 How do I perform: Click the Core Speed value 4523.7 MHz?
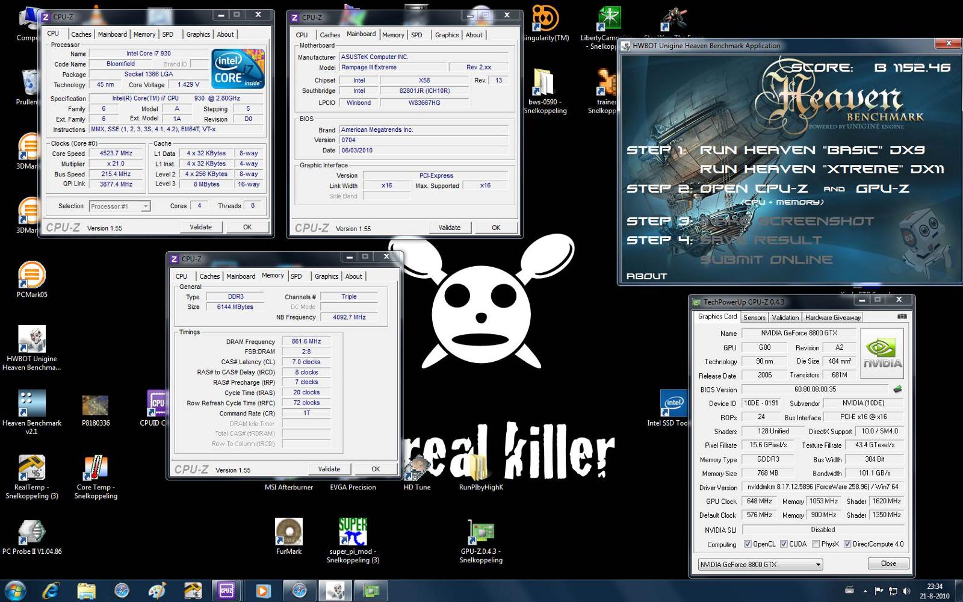click(x=116, y=154)
